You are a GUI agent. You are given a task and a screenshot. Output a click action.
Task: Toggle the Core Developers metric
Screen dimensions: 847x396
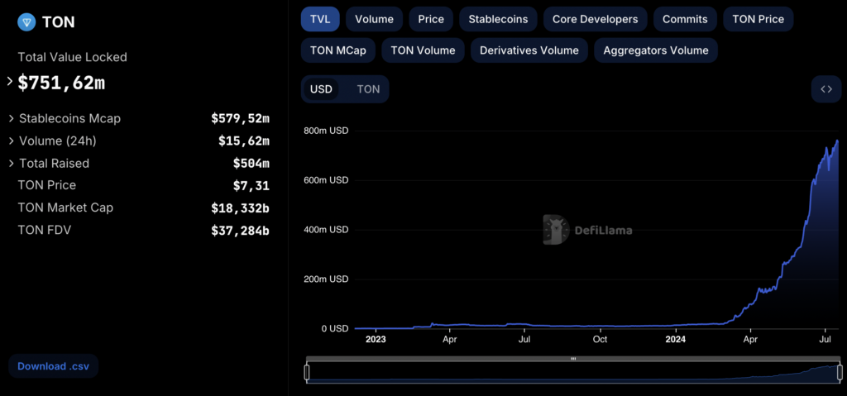(x=596, y=20)
